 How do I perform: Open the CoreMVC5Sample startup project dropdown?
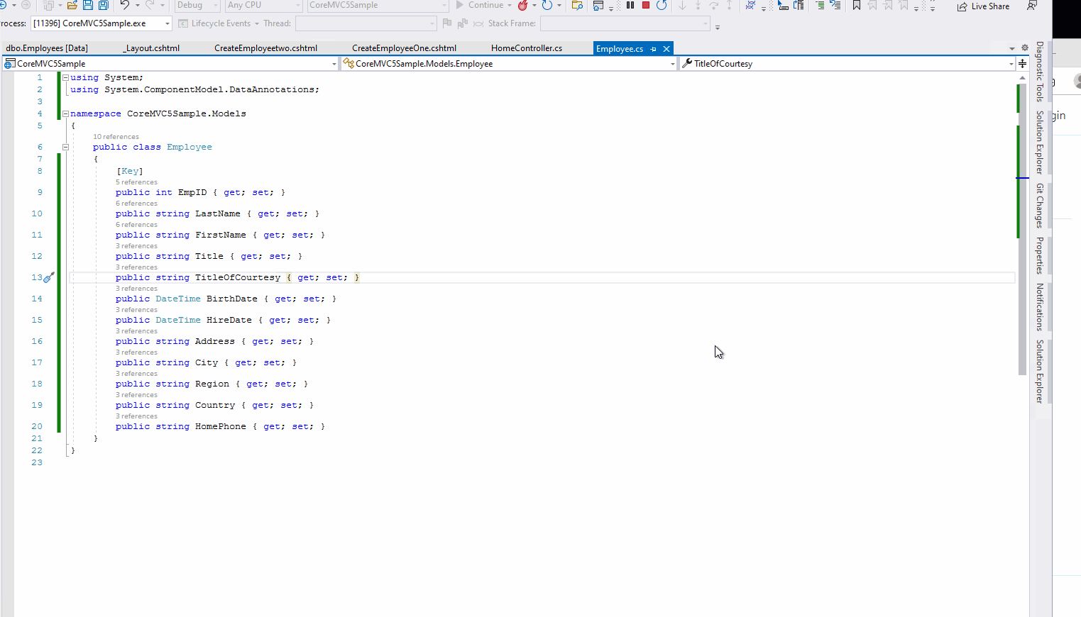coord(378,5)
